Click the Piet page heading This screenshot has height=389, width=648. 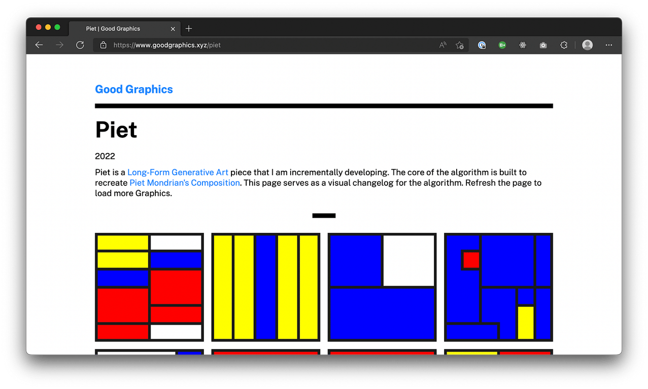click(x=116, y=130)
